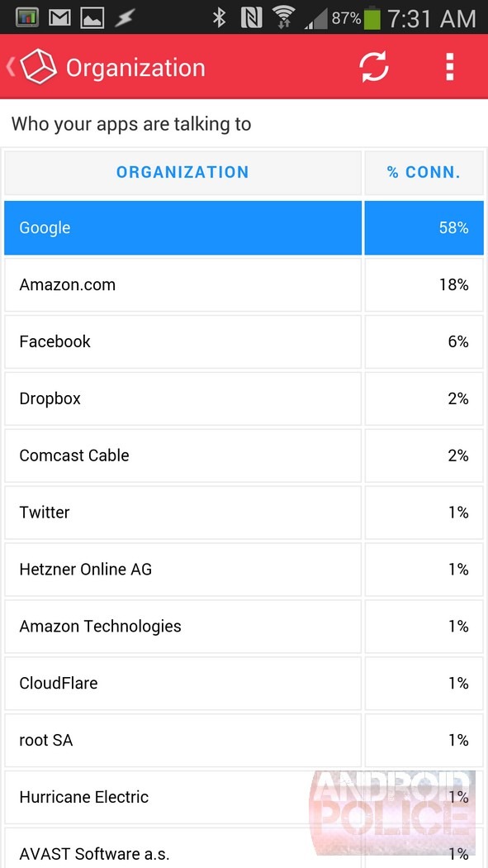Open the Facebook organization entry
488x868 pixels.
click(x=244, y=341)
